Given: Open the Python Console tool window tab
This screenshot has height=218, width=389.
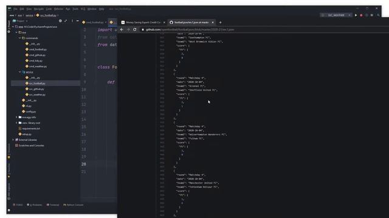Looking at the screenshot, I should point(73,205).
